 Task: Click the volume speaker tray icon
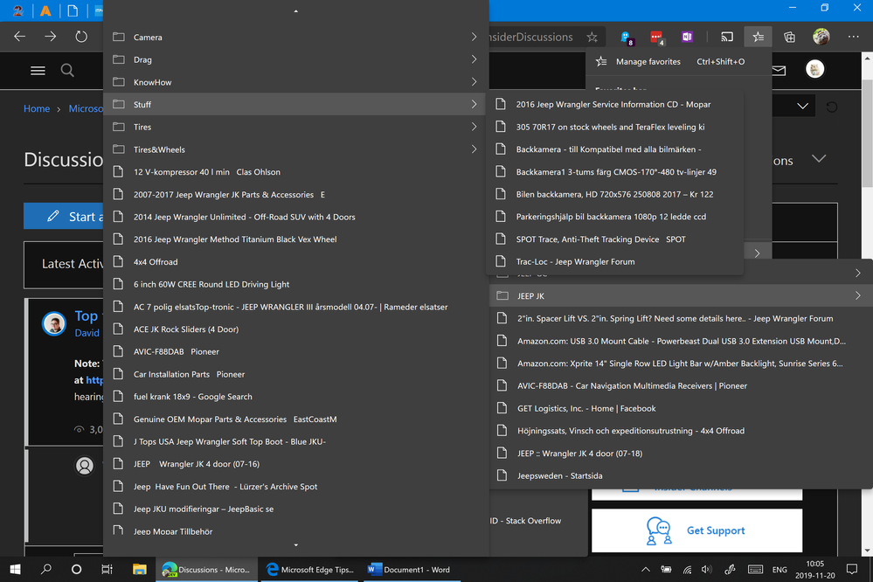(707, 569)
